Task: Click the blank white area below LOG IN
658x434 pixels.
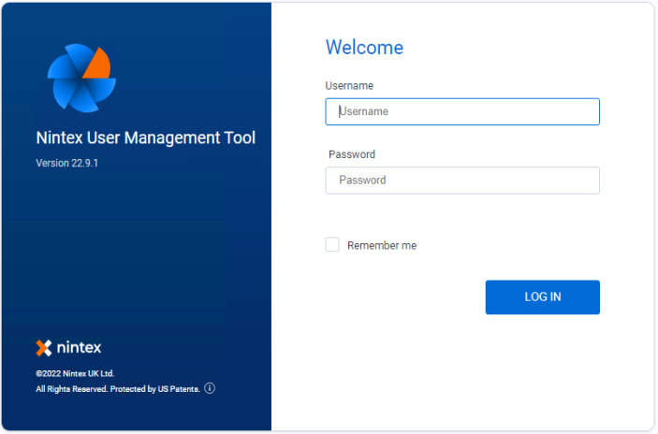Action: (487, 374)
